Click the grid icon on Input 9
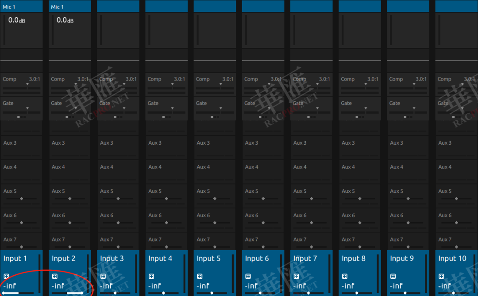 click(393, 276)
